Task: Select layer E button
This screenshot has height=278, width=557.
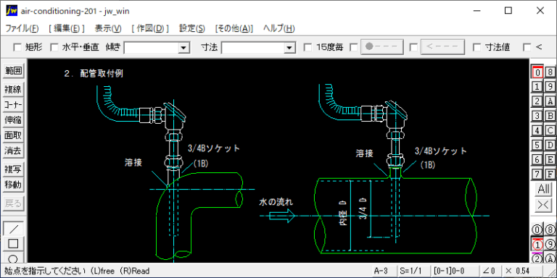Action: 550,159
